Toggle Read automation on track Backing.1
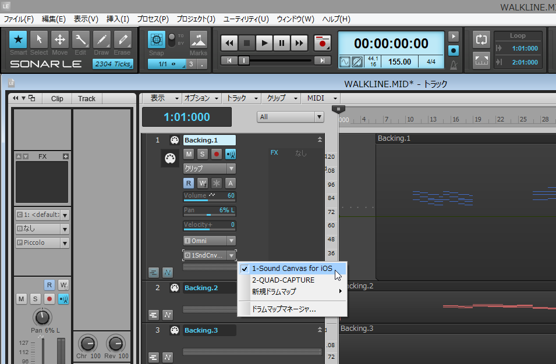Image resolution: width=556 pixels, height=364 pixels. [x=188, y=183]
